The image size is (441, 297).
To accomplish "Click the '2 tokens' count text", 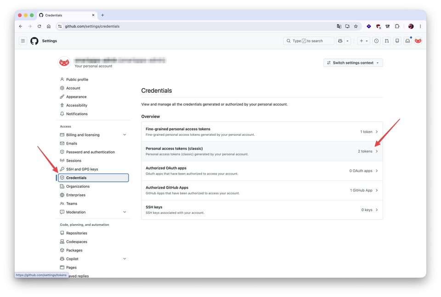I will tap(365, 151).
